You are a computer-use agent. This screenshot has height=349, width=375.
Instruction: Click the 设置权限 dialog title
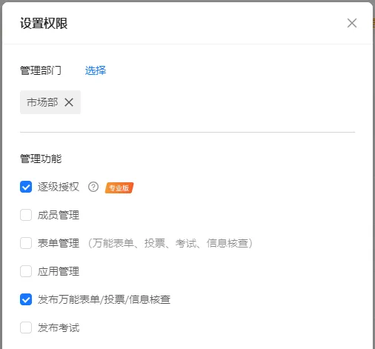point(44,23)
